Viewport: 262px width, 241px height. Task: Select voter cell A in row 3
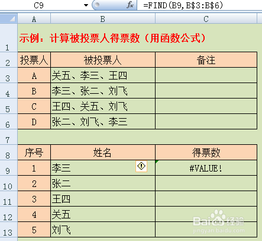click(x=34, y=75)
